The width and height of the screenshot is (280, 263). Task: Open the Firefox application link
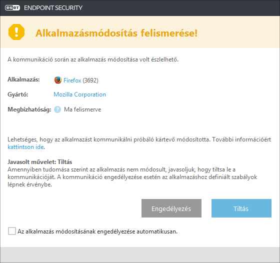[72, 80]
